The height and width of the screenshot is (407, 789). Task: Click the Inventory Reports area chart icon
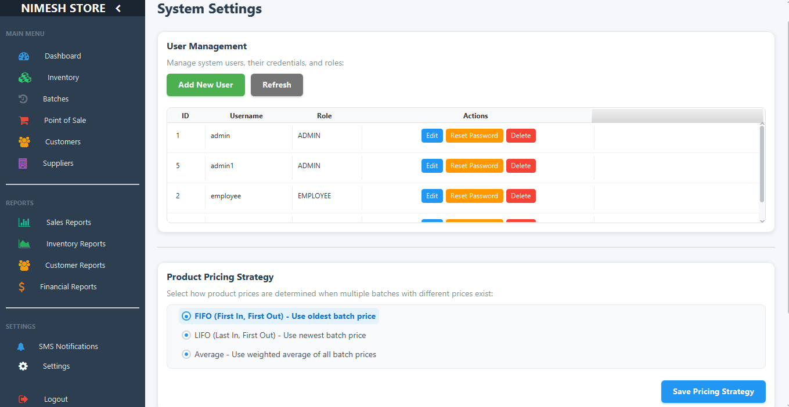24,244
